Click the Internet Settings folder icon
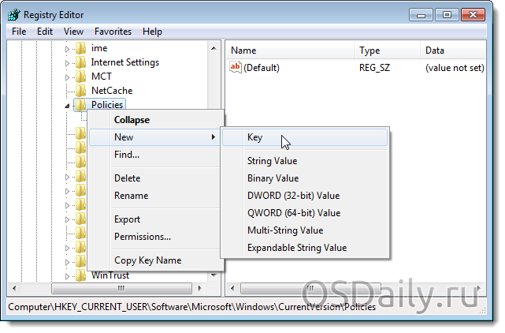Image resolution: width=505 pixels, height=333 pixels. (x=80, y=62)
